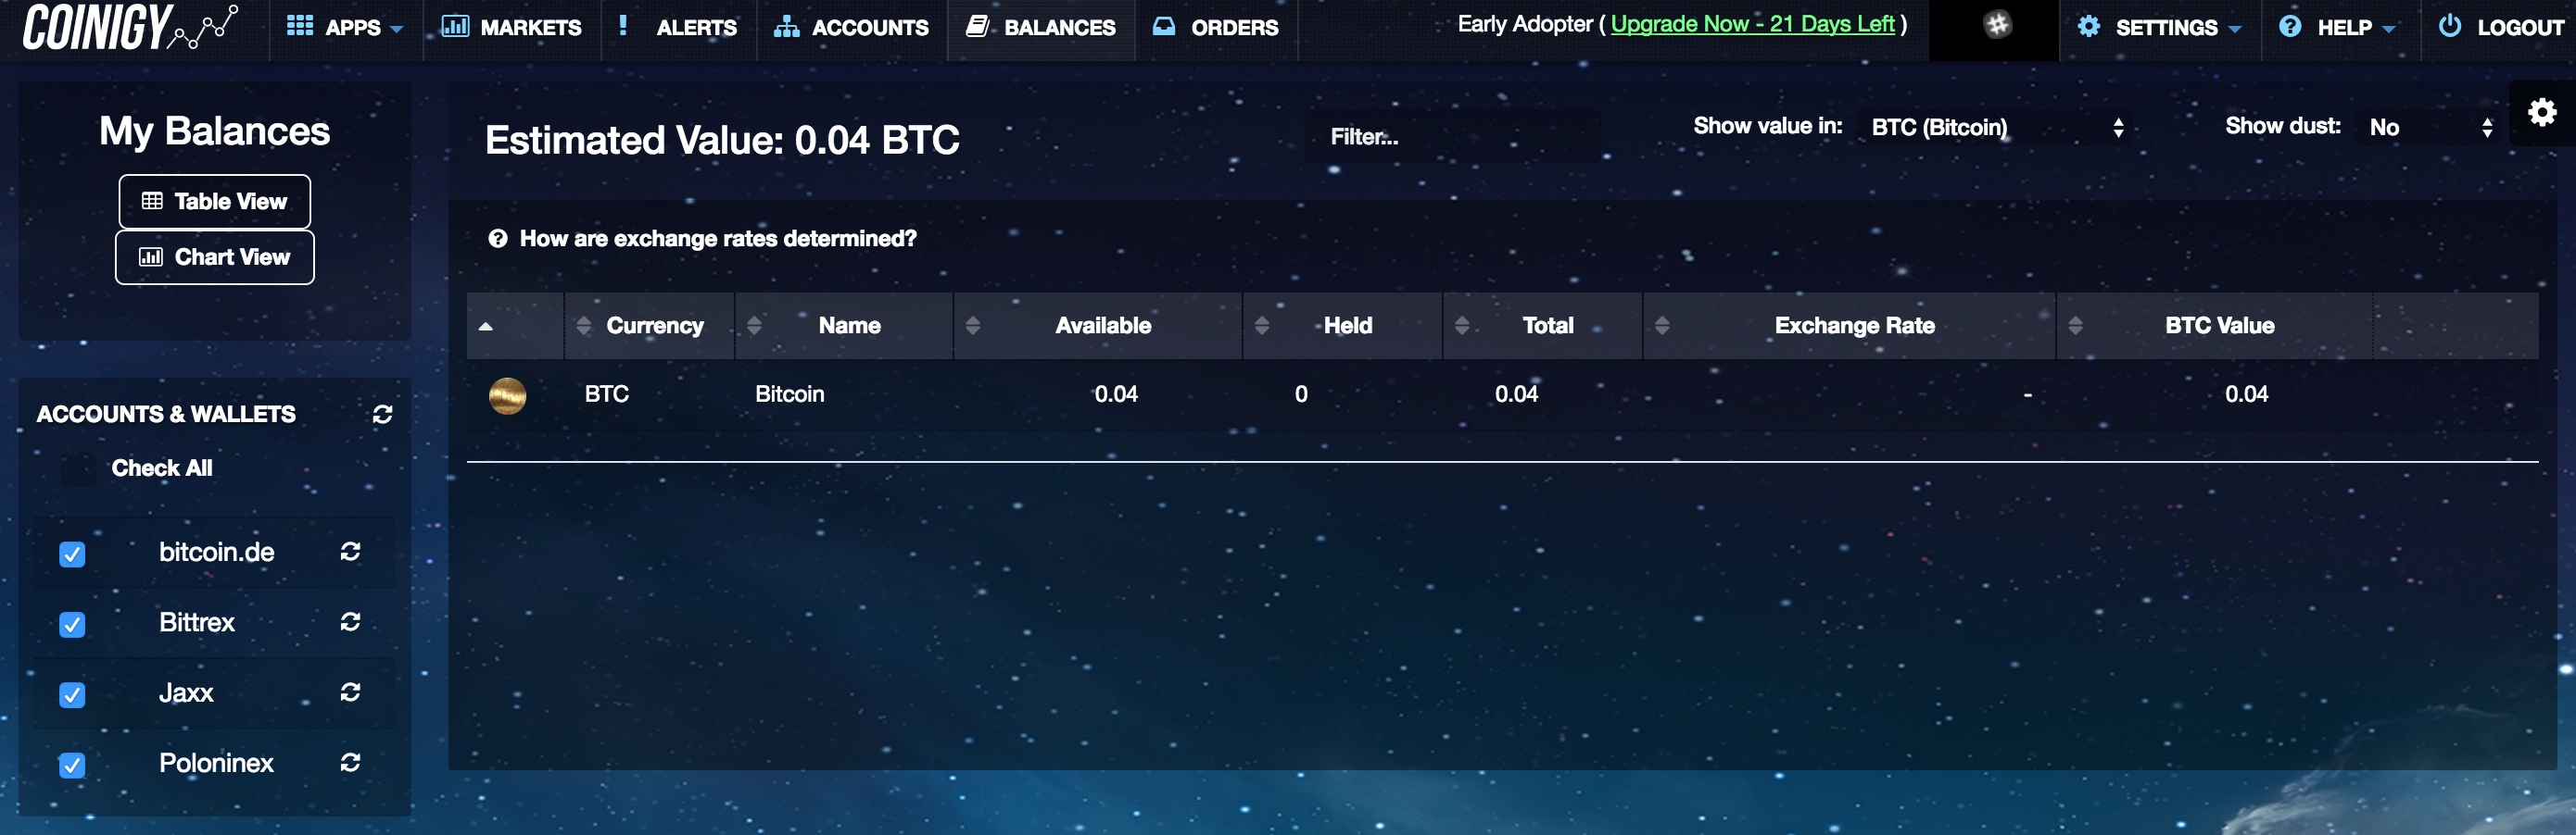The image size is (2576, 835).
Task: Uncheck the Poloninex account checkbox
Action: tap(72, 765)
